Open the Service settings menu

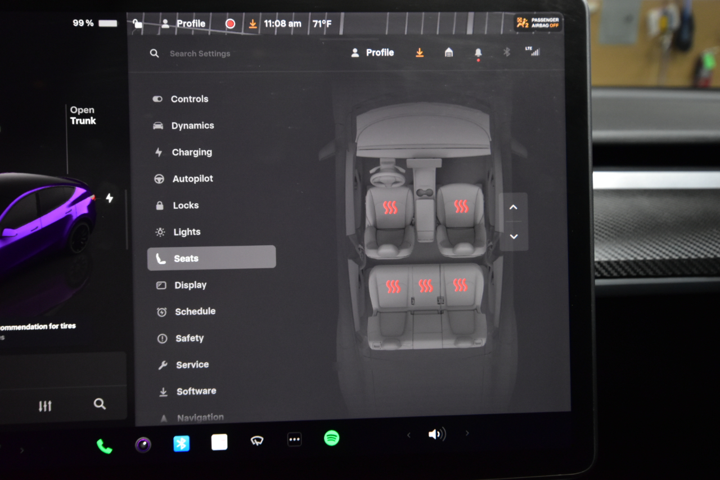tap(183, 365)
